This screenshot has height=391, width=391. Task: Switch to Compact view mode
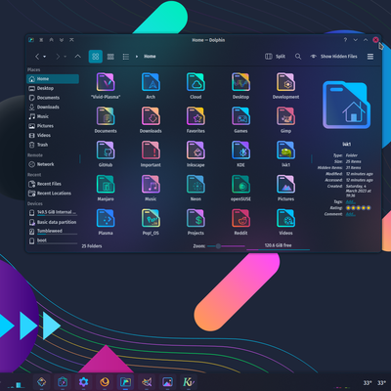pyautogui.click(x=110, y=57)
